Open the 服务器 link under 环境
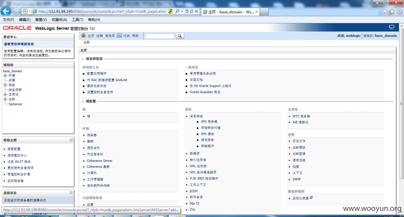 pos(92,135)
